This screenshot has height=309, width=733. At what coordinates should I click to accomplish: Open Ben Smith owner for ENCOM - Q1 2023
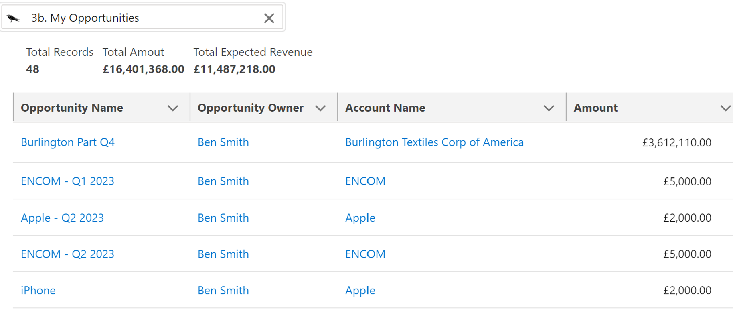click(x=223, y=181)
